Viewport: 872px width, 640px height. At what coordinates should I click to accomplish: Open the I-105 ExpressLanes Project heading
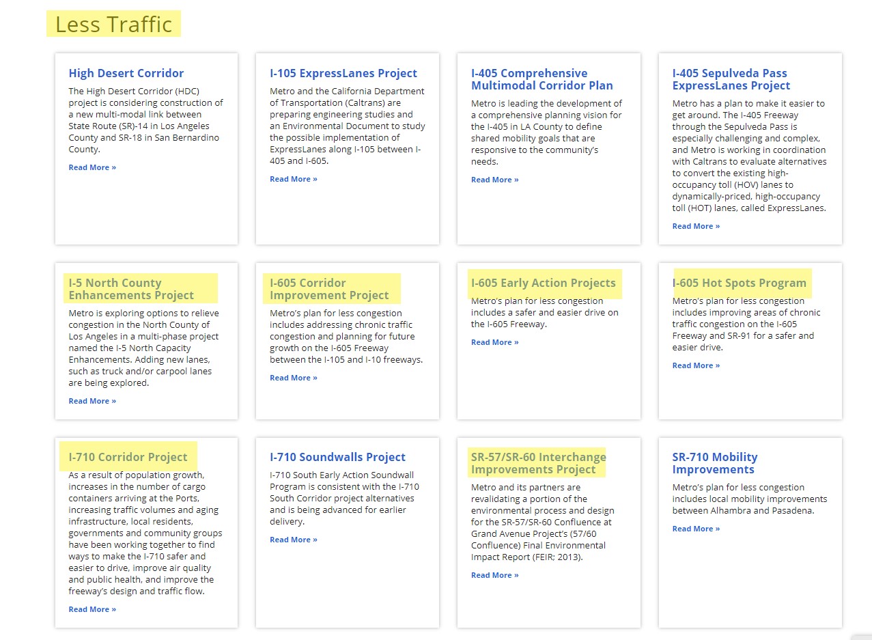coord(343,73)
